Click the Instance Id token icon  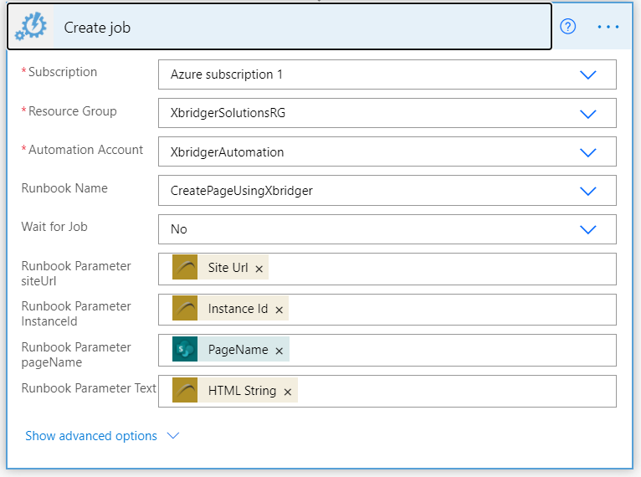185,308
